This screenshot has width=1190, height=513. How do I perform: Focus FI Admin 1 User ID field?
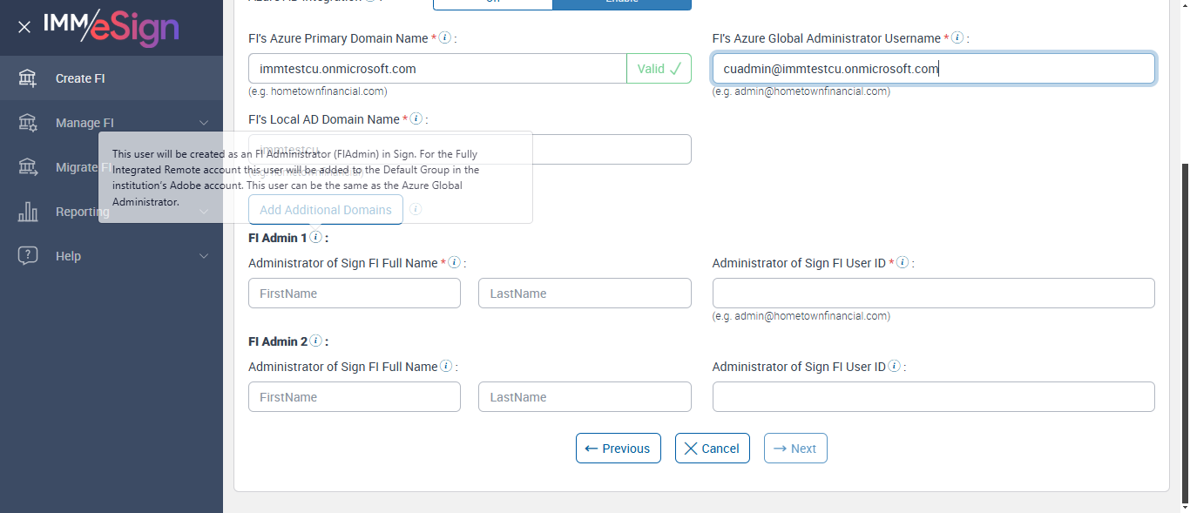(934, 294)
